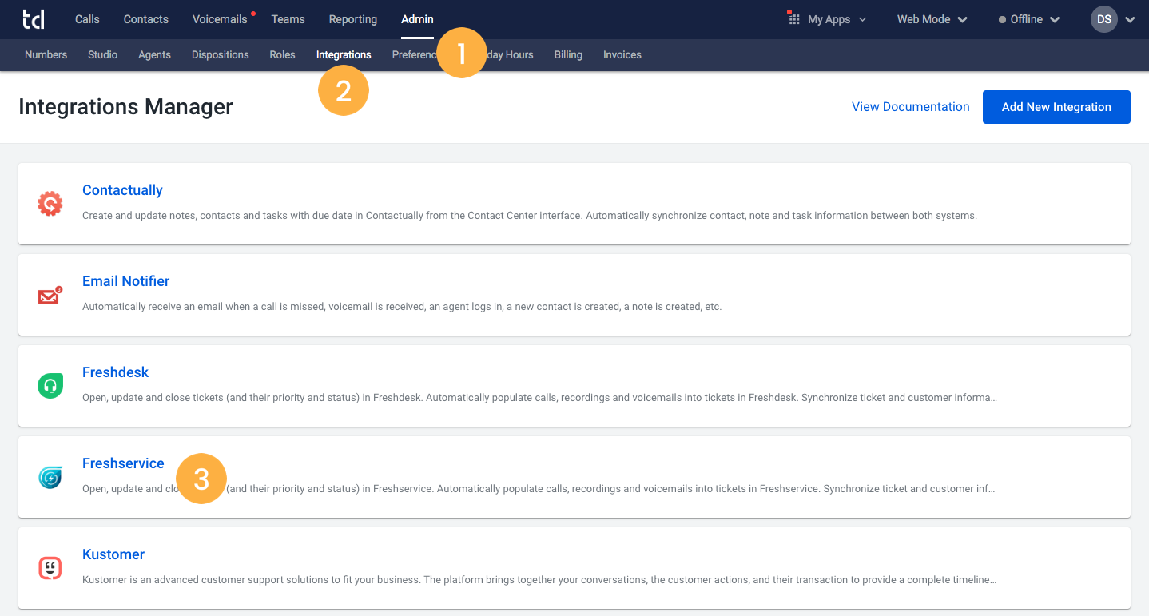Select the Admin tab
The image size is (1149, 616).
tap(417, 19)
